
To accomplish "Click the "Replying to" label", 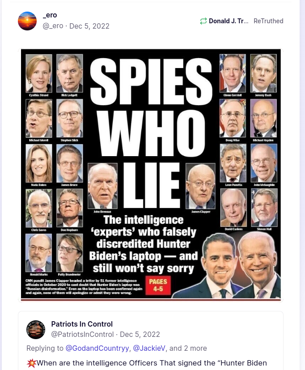I will tap(45, 348).
